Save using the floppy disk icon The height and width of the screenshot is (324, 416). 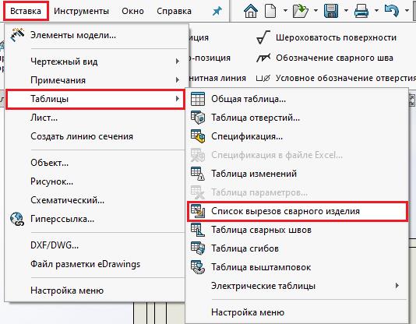pos(331,11)
